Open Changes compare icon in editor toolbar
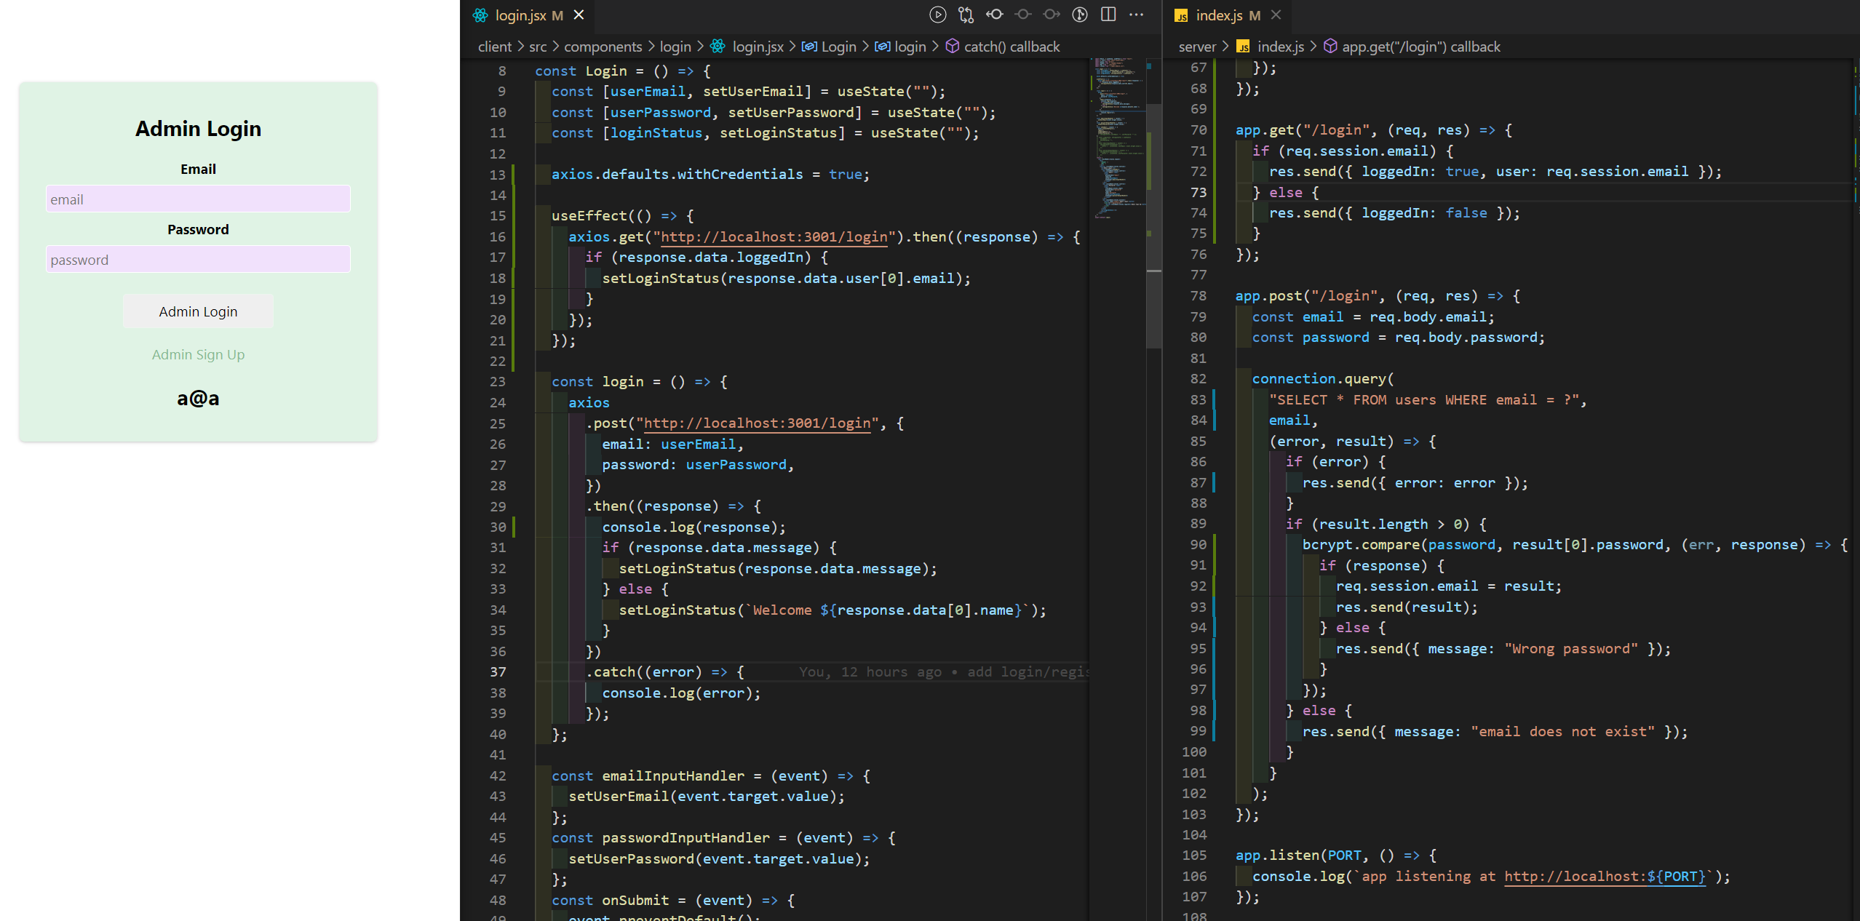Screen dimensions: 1860x921 tap(966, 15)
